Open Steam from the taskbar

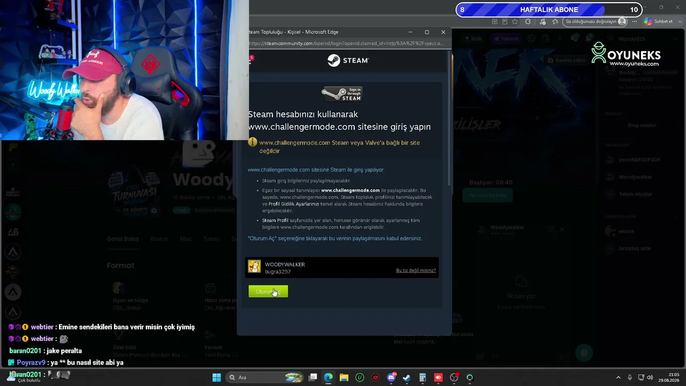click(407, 377)
